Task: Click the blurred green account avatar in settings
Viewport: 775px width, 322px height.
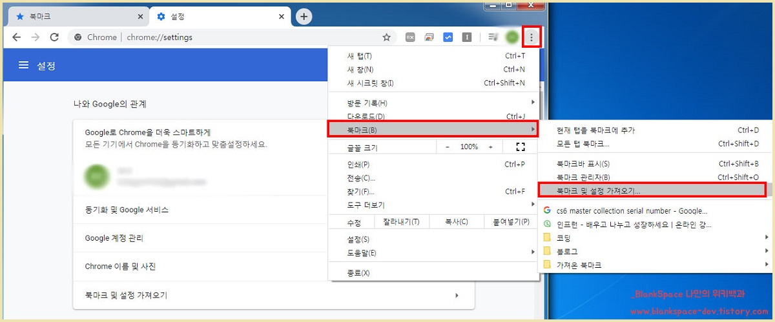Action: point(98,176)
